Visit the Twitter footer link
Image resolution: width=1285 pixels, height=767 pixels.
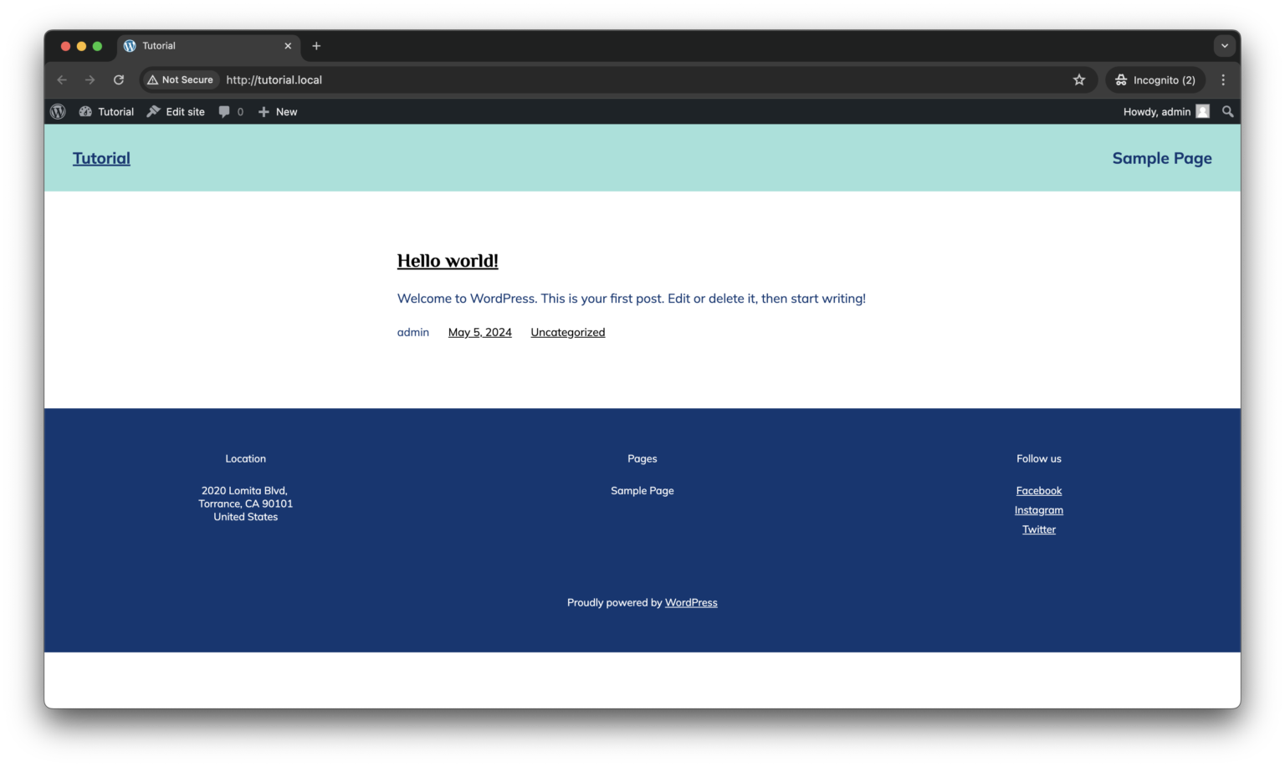tap(1039, 529)
